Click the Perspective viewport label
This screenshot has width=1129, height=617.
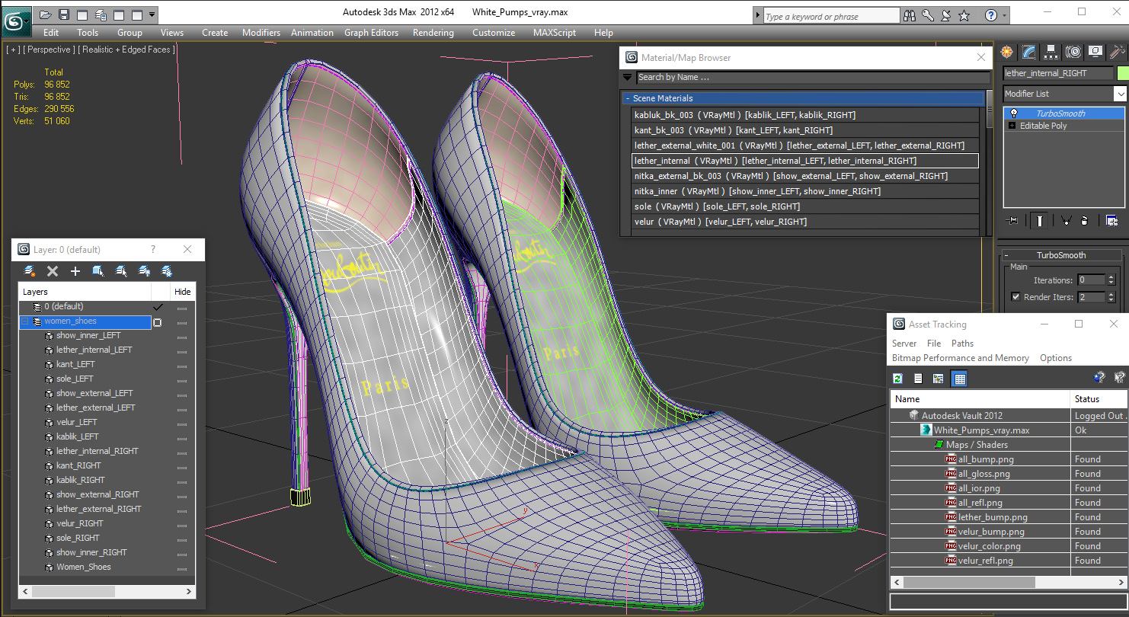pyautogui.click(x=50, y=50)
